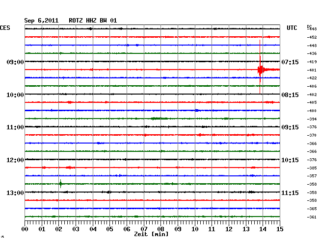Click the DC offset value -361
Viewport: 319px width, 242px height.
pyautogui.click(x=312, y=217)
